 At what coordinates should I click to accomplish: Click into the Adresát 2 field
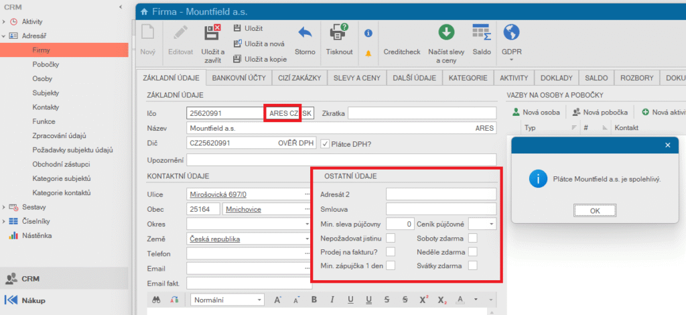(441, 194)
